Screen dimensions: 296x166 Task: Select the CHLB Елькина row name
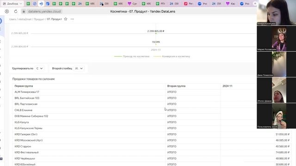click(x=24, y=110)
